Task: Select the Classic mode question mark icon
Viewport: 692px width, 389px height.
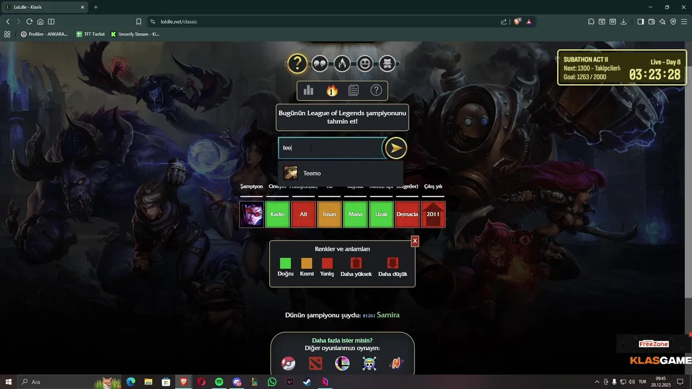Action: click(297, 64)
